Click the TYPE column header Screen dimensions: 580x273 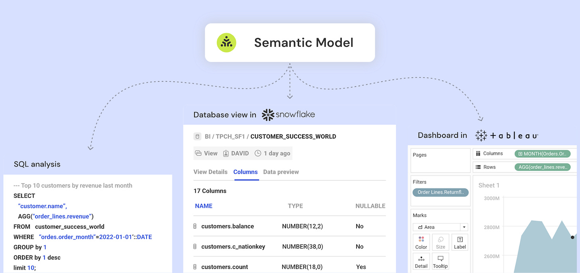point(296,206)
